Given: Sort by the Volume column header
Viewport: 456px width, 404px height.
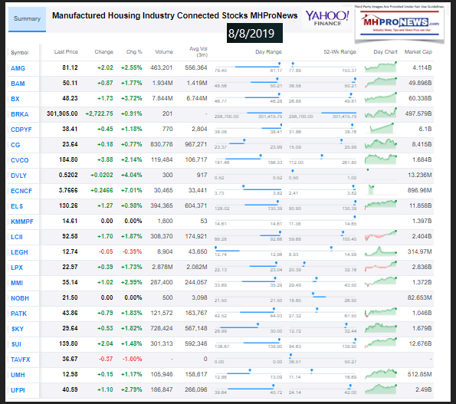Looking at the screenshot, I should [164, 52].
